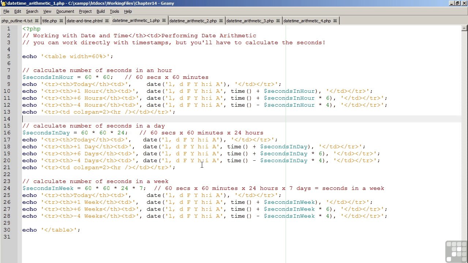
Task: Close the php_outline-4.txt tab
Action: pyautogui.click(x=37, y=21)
